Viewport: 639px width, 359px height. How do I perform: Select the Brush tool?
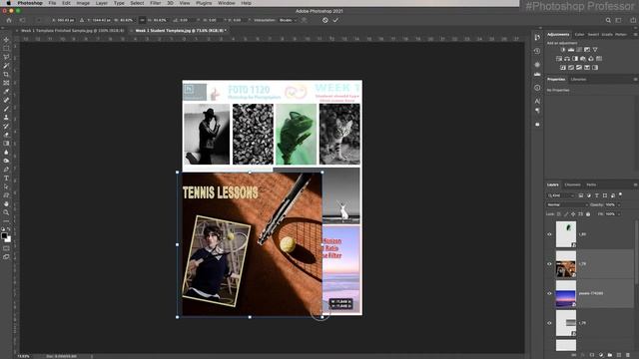(x=6, y=109)
